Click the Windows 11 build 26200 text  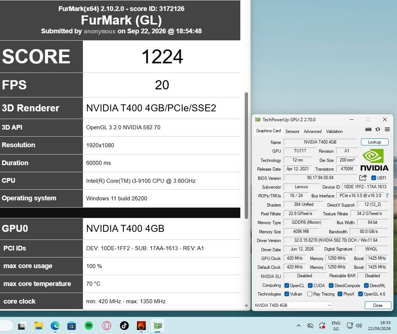(x=117, y=198)
